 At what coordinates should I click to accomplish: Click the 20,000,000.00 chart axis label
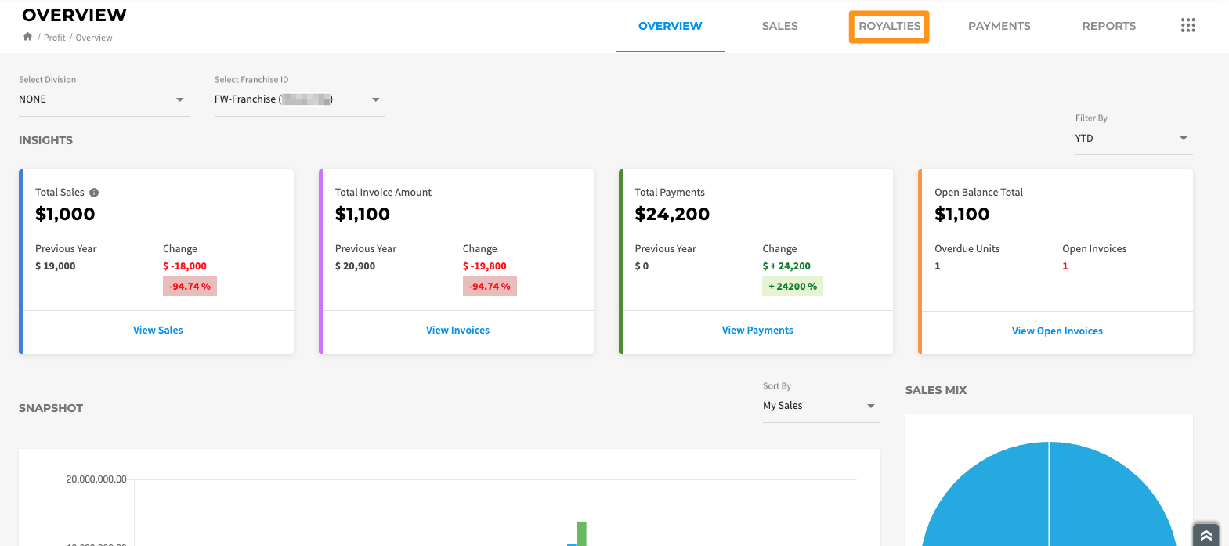pos(96,479)
